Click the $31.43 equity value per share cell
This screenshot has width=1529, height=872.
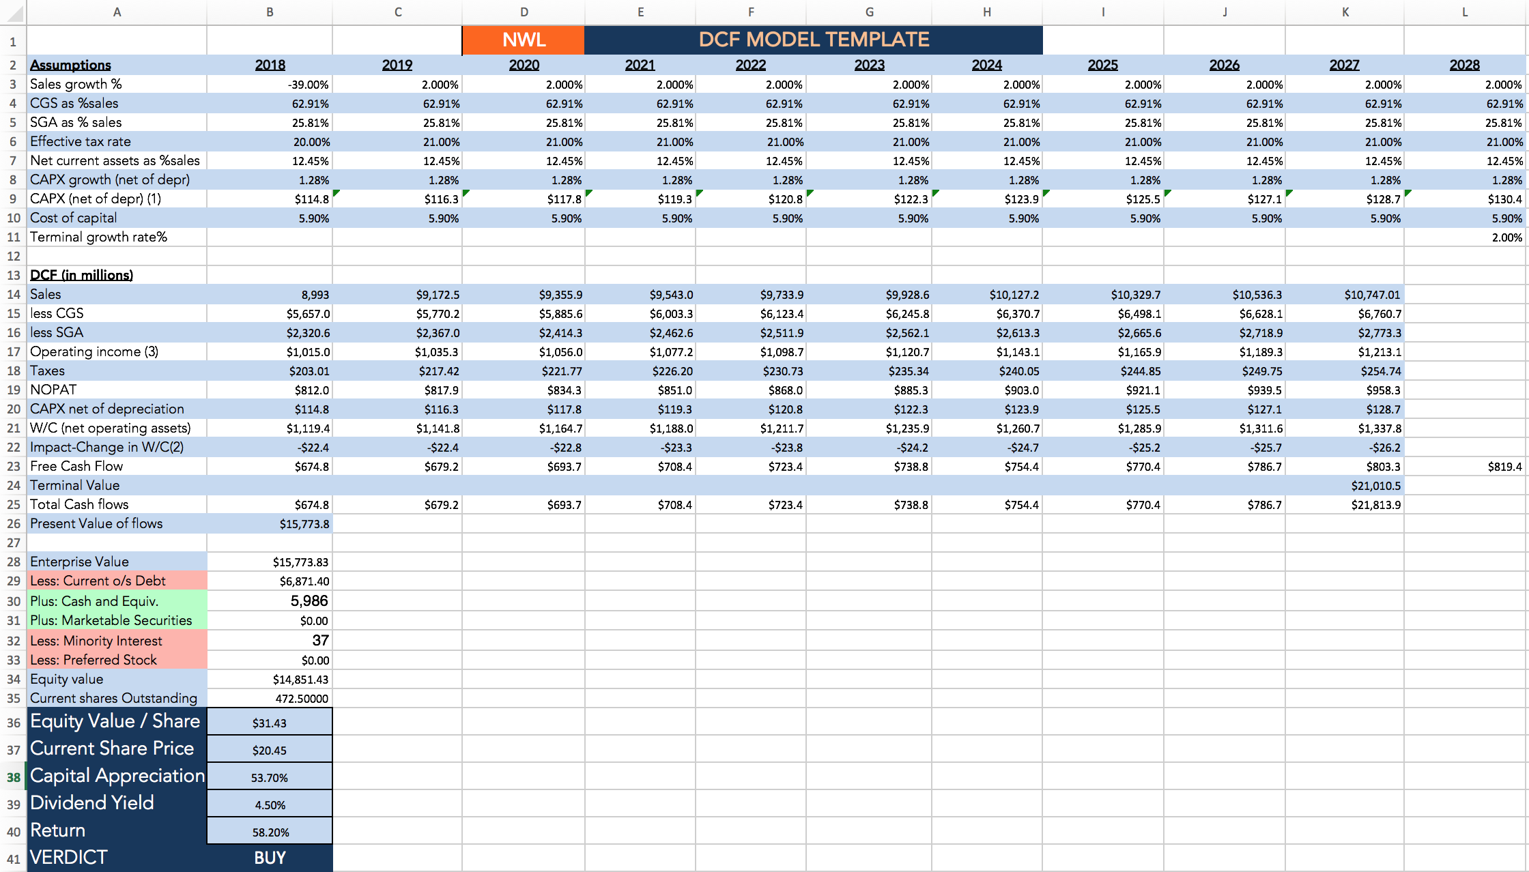click(x=270, y=723)
